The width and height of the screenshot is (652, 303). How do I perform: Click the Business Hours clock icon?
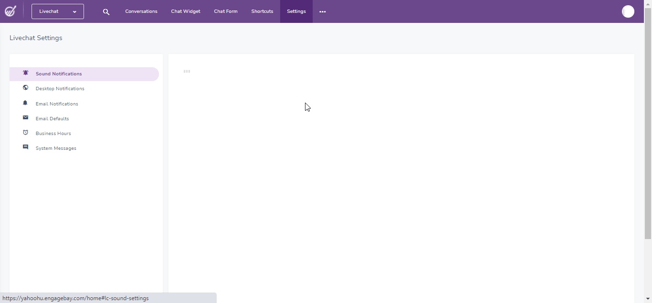click(26, 132)
